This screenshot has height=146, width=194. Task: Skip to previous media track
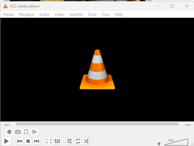click(20, 141)
